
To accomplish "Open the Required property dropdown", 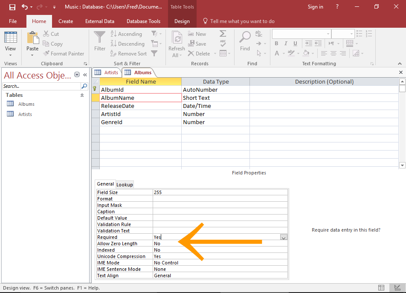I will 284,237.
